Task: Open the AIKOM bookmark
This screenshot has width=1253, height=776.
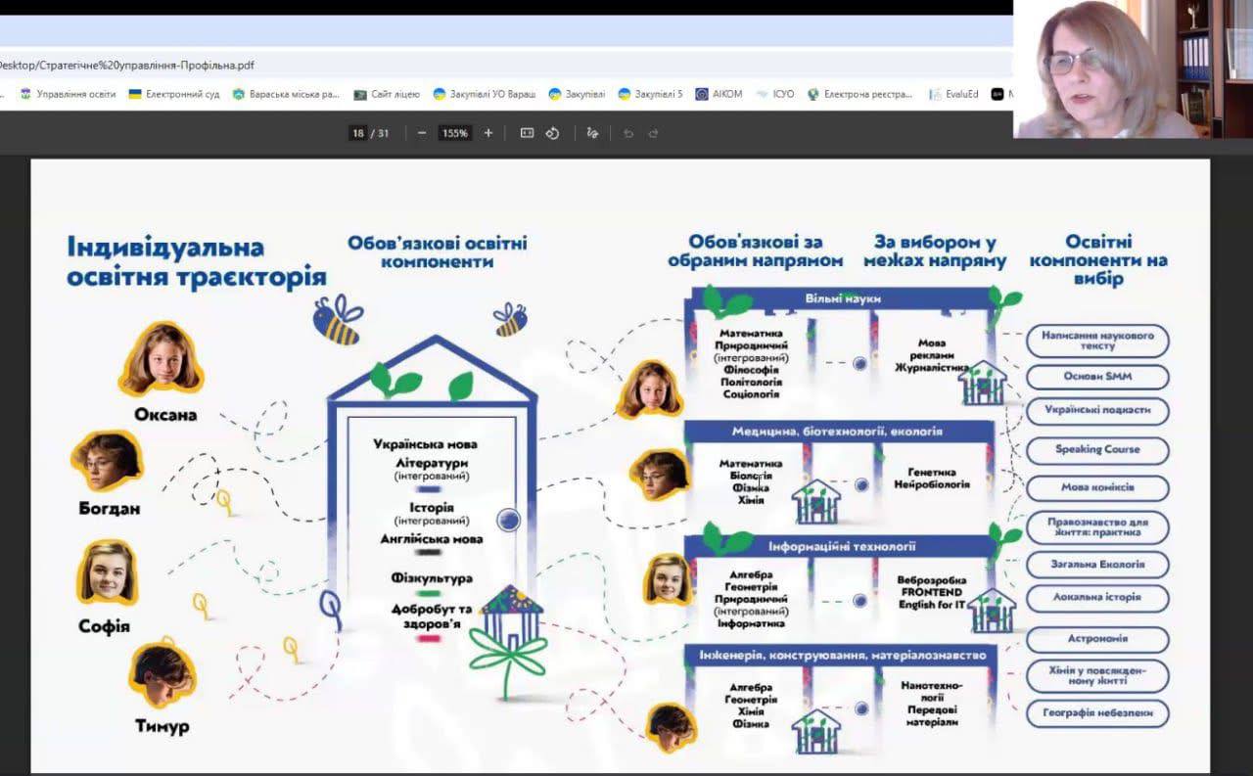Action: pyautogui.click(x=719, y=94)
